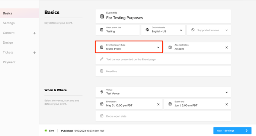The width and height of the screenshot is (256, 136).
Task: Click the 'May 31, 10:00 pm PDT' value
Action: [119, 105]
